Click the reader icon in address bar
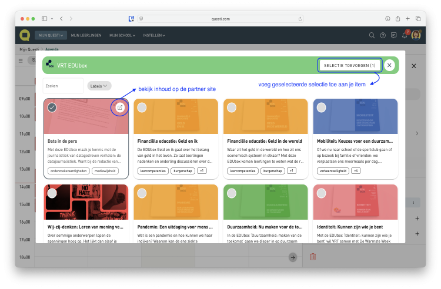 [x=141, y=19]
